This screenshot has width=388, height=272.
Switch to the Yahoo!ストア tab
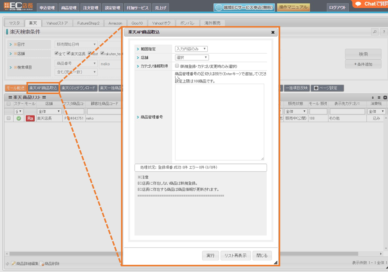click(57, 23)
